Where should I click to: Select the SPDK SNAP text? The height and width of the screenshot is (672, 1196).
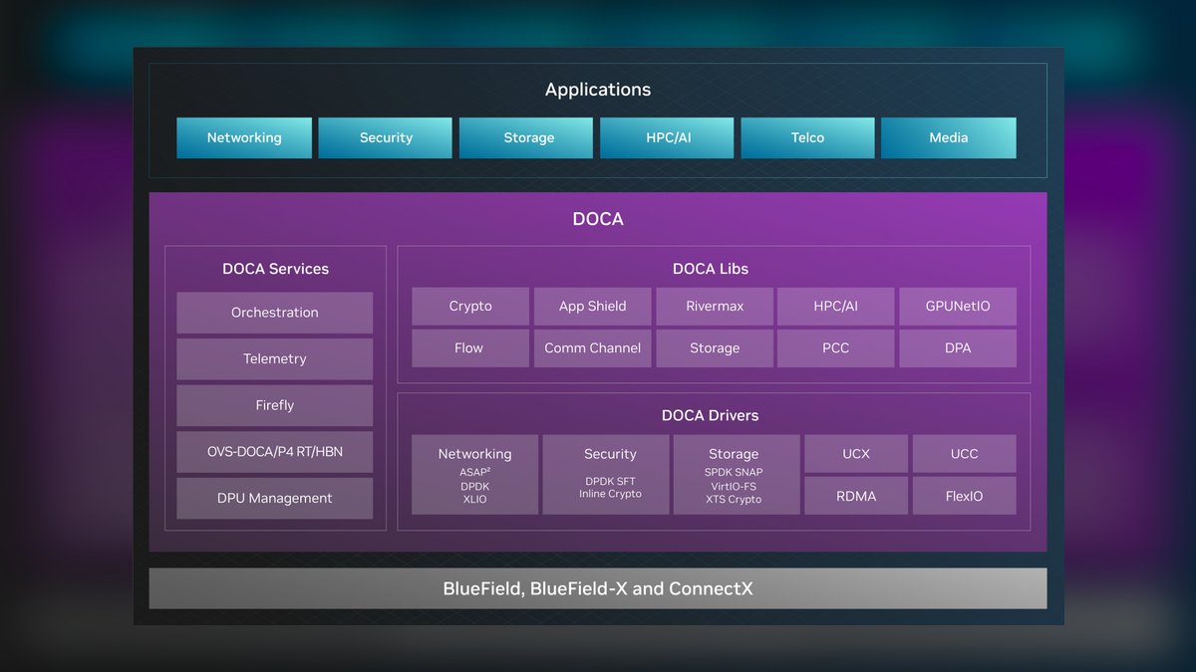click(x=734, y=473)
